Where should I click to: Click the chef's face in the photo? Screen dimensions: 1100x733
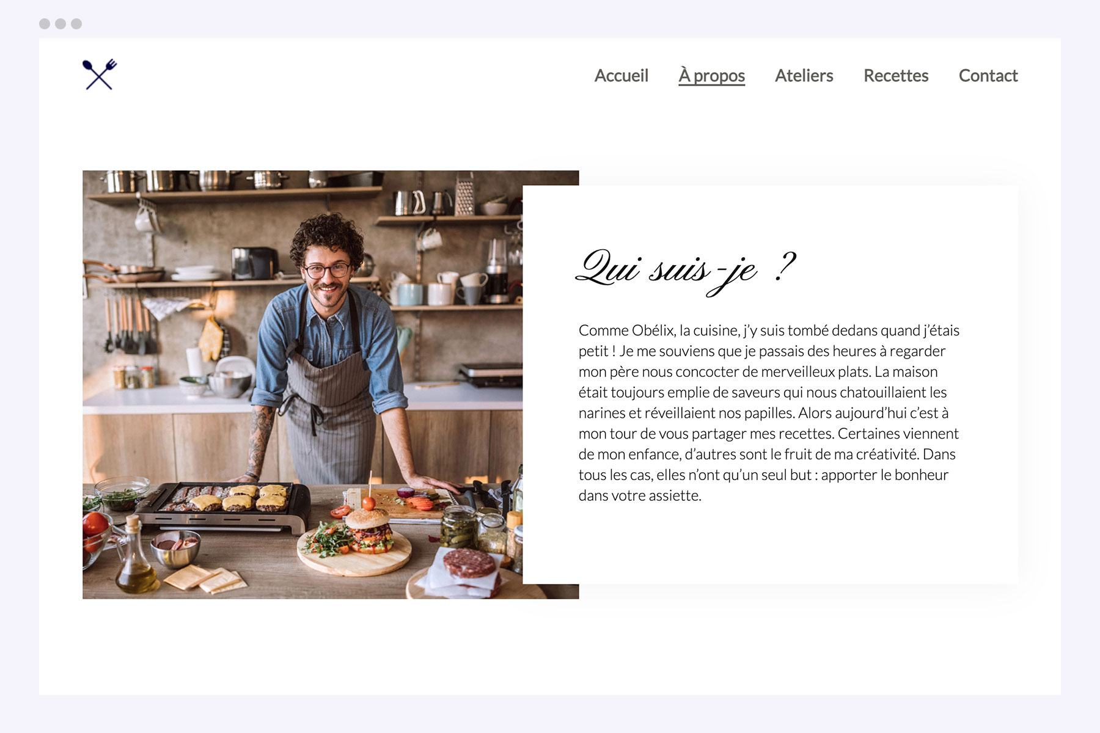[328, 274]
